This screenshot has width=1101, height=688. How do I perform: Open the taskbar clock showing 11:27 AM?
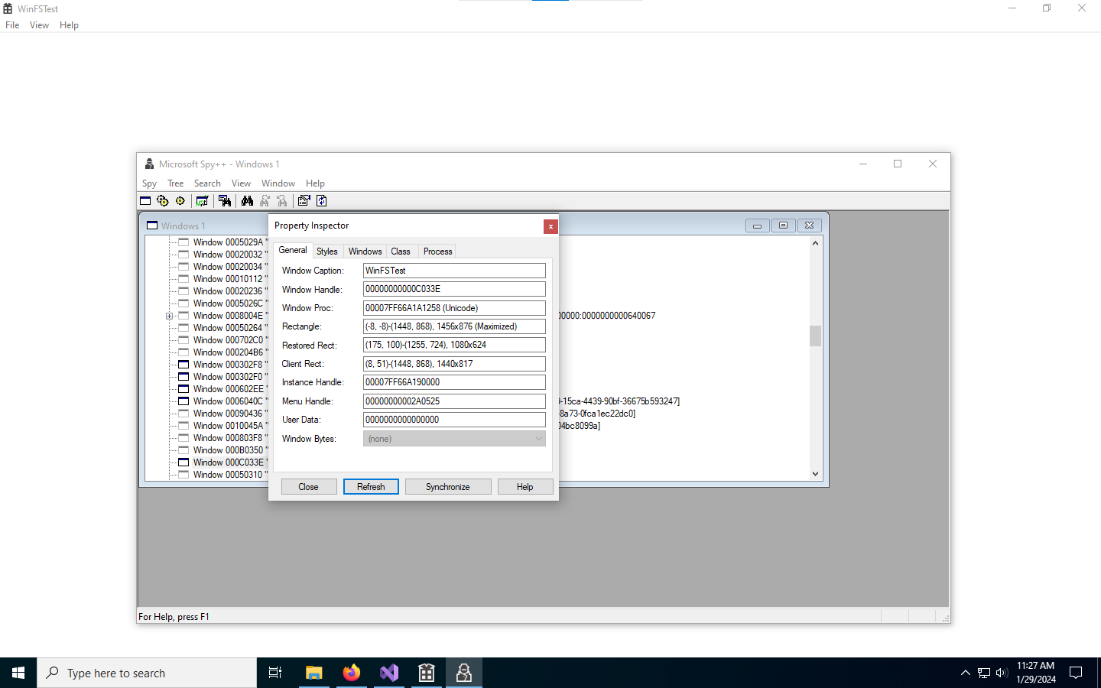click(x=1036, y=673)
